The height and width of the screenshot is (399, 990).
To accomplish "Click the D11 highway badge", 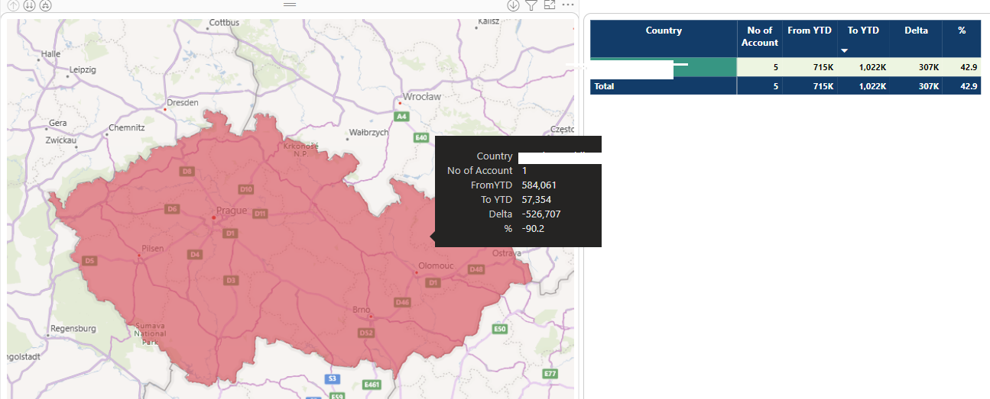I will tap(260, 214).
